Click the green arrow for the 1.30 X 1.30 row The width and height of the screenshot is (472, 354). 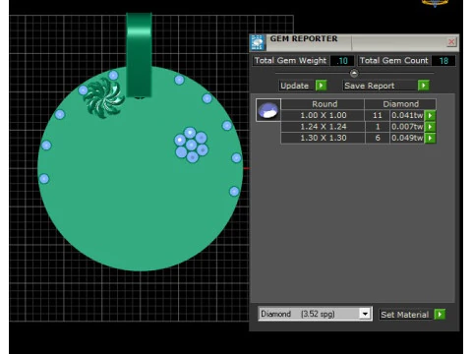[x=431, y=138]
